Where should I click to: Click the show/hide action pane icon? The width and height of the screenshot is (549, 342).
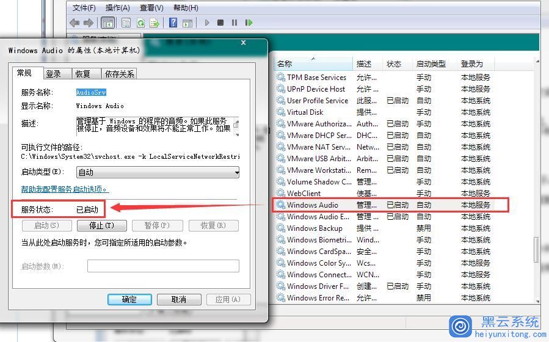pyautogui.click(x=187, y=23)
